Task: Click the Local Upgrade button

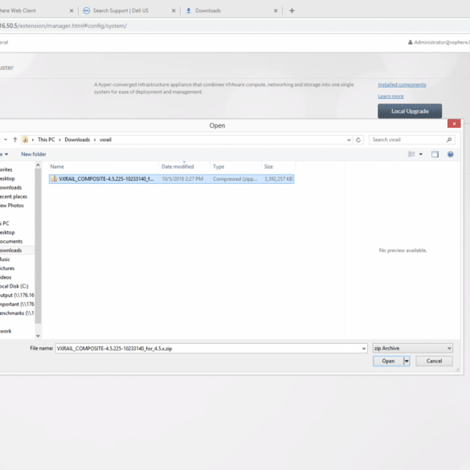Action: coord(410,111)
